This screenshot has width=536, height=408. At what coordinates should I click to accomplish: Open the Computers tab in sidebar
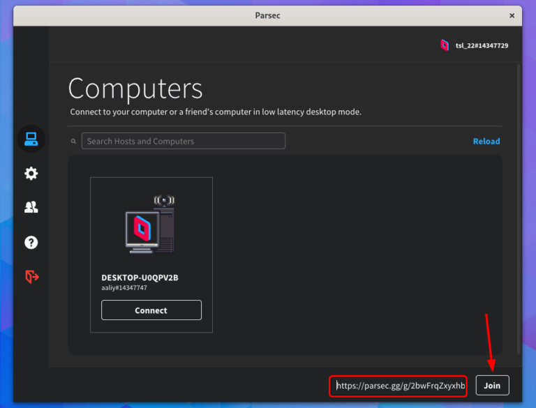[x=31, y=139]
